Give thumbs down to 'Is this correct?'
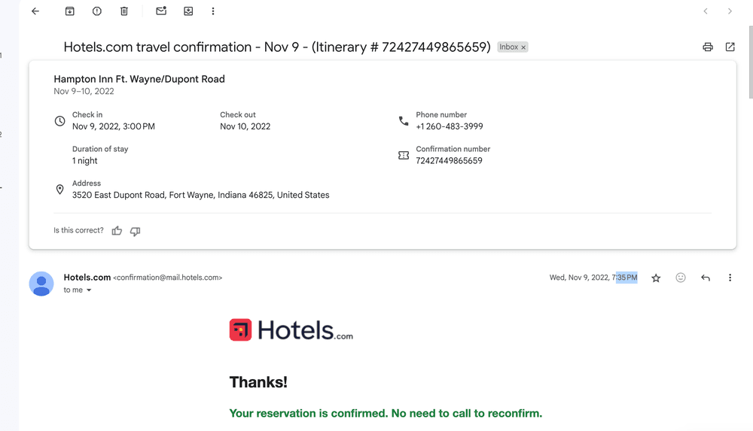The image size is (753, 431). 136,231
